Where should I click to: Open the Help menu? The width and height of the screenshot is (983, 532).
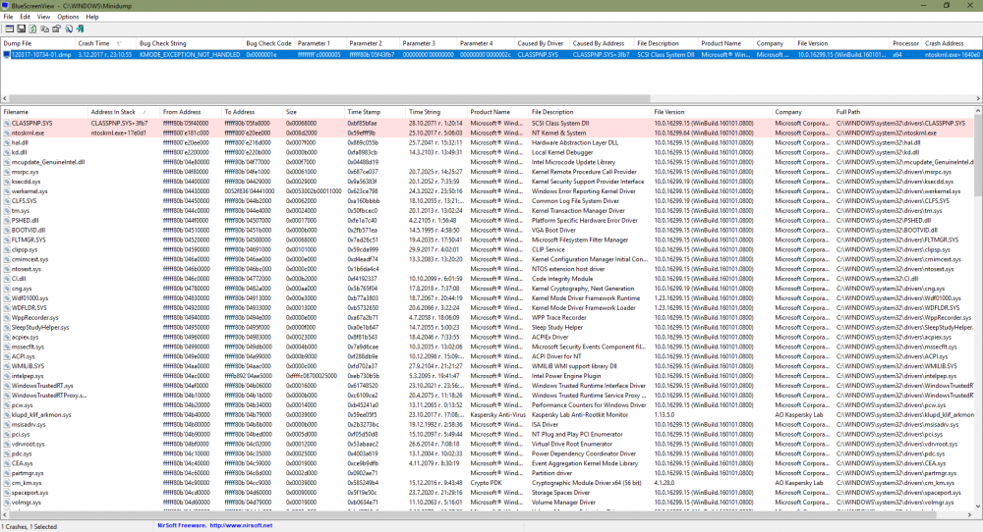click(92, 17)
